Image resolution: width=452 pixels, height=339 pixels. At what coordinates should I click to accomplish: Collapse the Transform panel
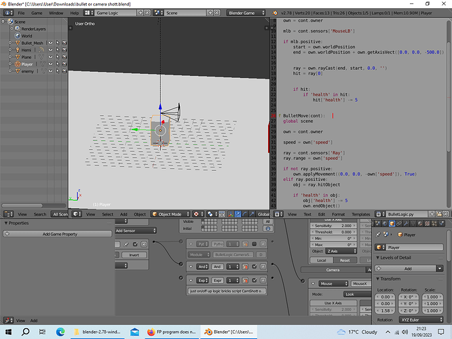[x=388, y=279]
